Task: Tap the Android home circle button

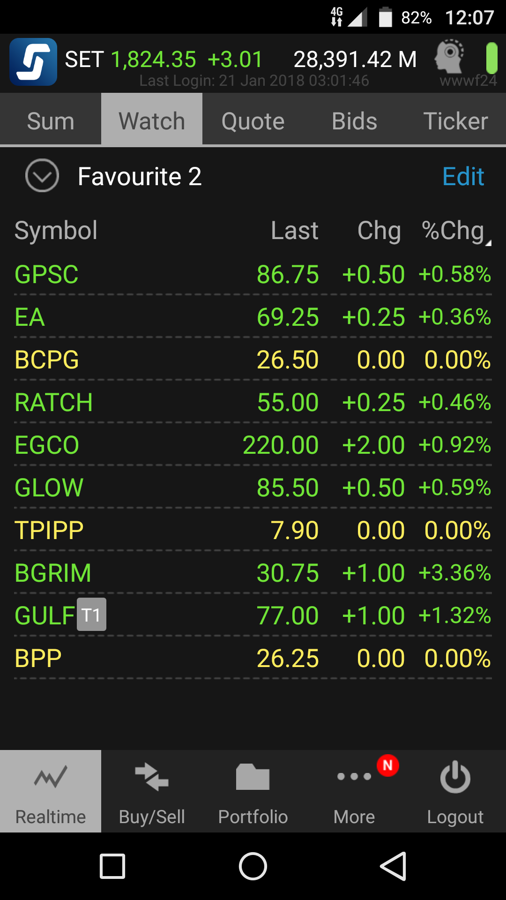Action: 253,866
